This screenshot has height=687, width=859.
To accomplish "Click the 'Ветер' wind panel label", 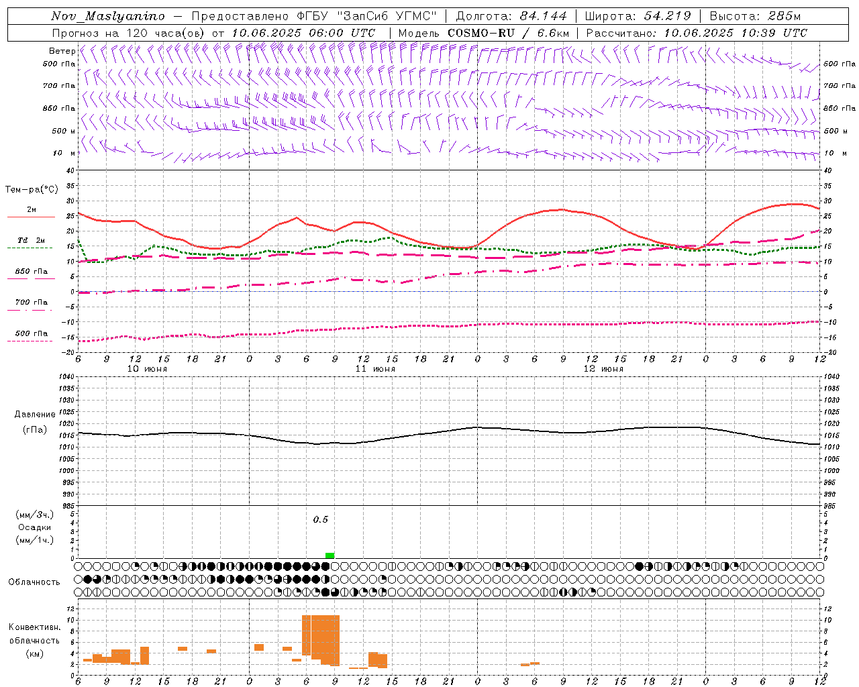I will point(62,51).
